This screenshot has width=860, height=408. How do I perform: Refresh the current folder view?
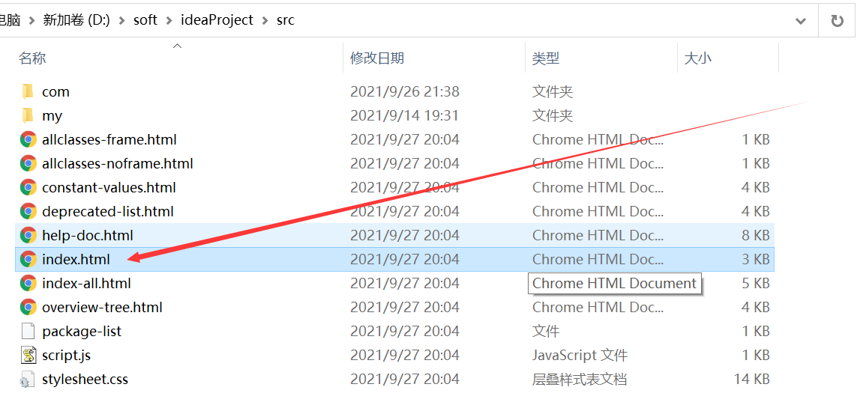point(838,20)
